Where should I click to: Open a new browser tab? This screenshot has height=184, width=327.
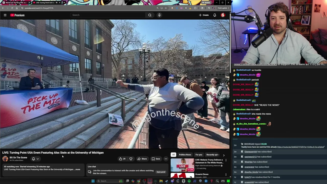pos(64,3)
